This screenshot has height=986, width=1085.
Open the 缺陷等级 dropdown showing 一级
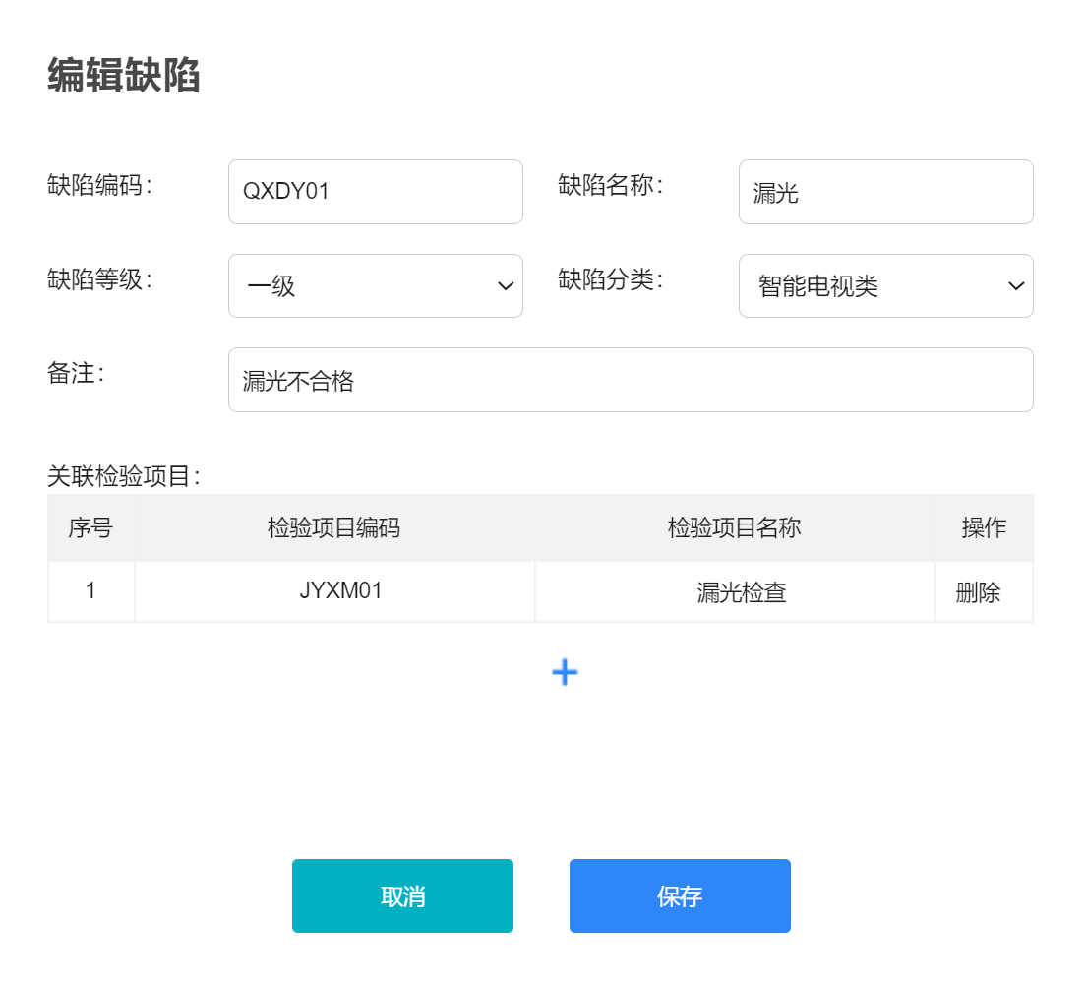click(x=375, y=286)
